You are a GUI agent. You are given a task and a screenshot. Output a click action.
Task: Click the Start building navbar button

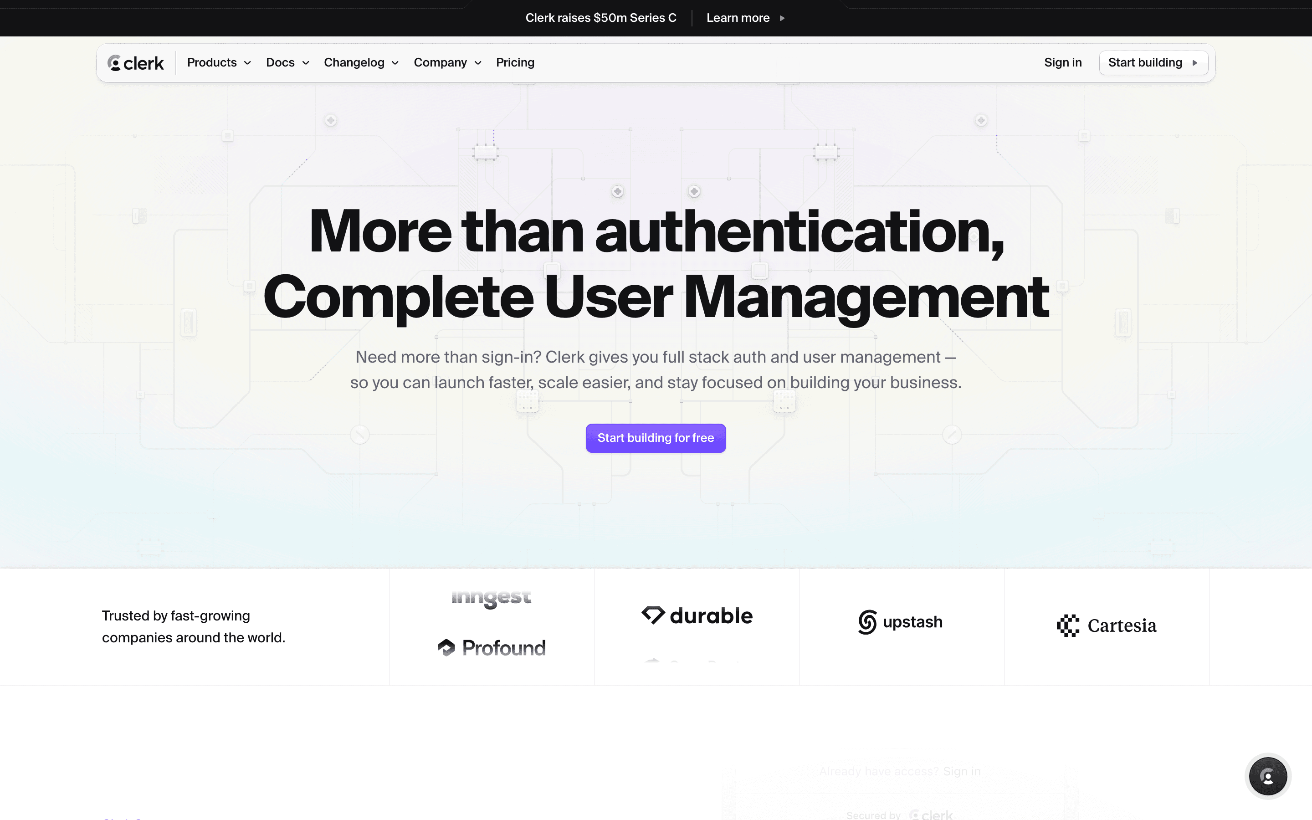(1145, 63)
